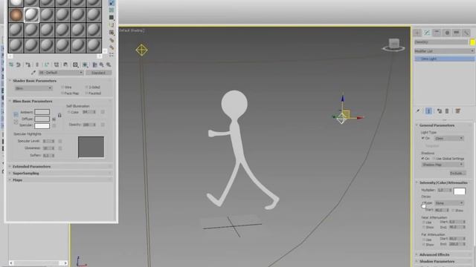Image resolution: width=476 pixels, height=267 pixels.
Task: Open the material name dropdown
Action: [61, 73]
